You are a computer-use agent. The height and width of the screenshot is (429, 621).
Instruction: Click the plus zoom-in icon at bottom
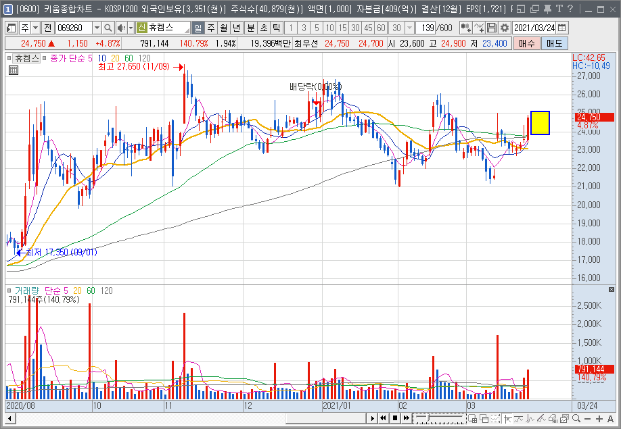[x=599, y=418]
